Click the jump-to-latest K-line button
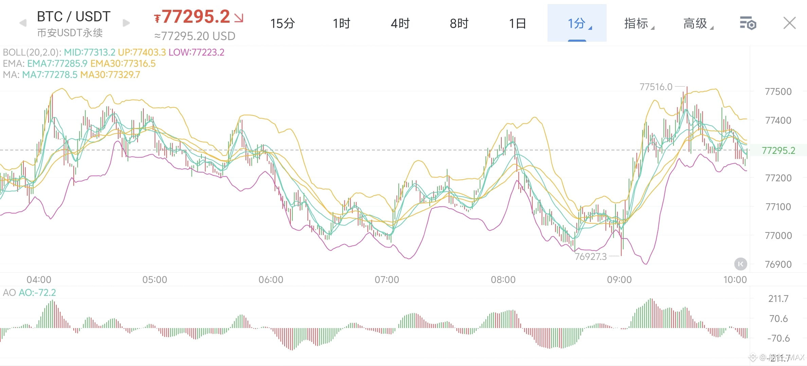The height and width of the screenshot is (366, 807). (740, 264)
